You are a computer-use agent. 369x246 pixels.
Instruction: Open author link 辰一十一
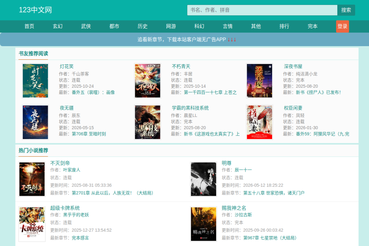243,170
